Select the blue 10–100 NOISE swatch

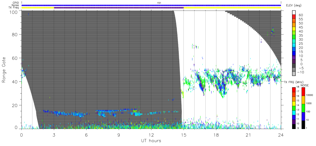tap(303, 116)
